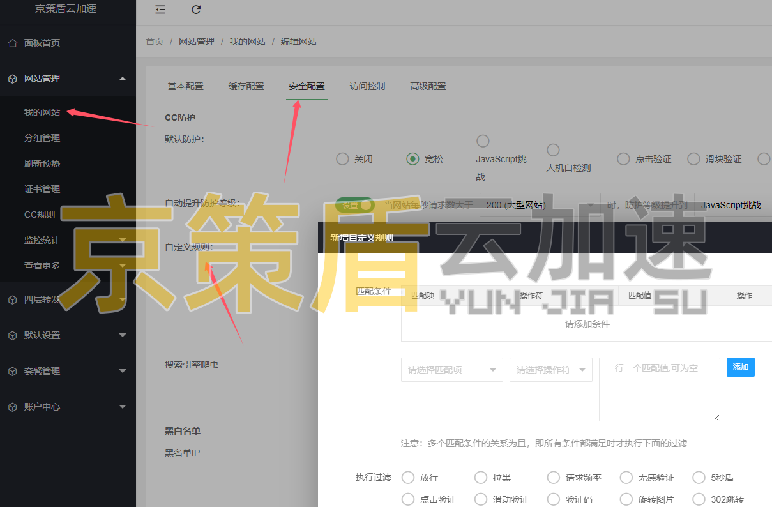
Task: Click the 套餐管理 cube icon in sidebar
Action: pyautogui.click(x=13, y=370)
